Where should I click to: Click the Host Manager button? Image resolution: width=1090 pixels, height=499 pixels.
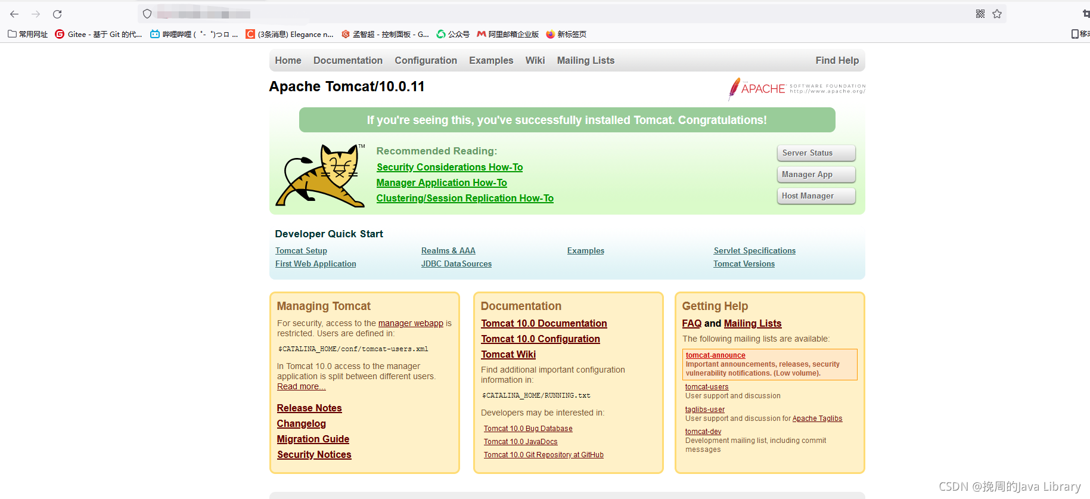[x=816, y=196]
